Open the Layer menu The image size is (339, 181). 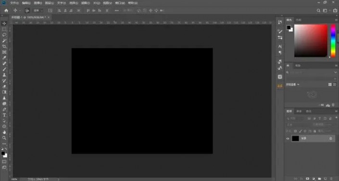coord(50,3)
